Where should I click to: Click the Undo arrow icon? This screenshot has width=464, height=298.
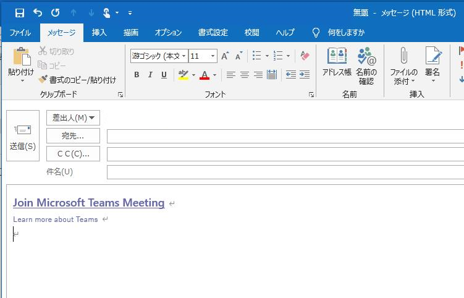pos(38,13)
